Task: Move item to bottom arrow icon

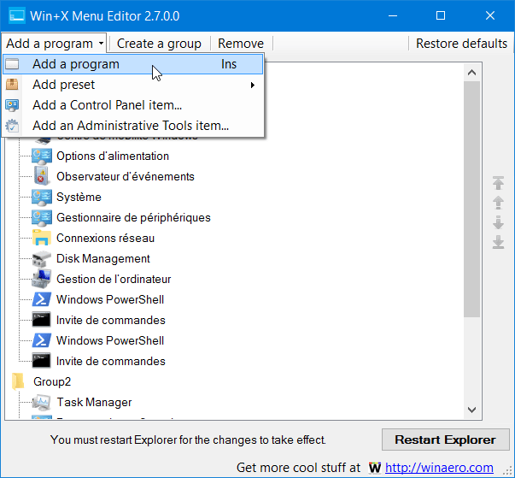Action: (x=498, y=242)
